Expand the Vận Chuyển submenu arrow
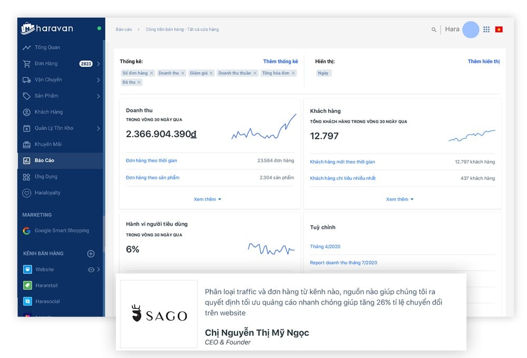The image size is (527, 358). 98,80
